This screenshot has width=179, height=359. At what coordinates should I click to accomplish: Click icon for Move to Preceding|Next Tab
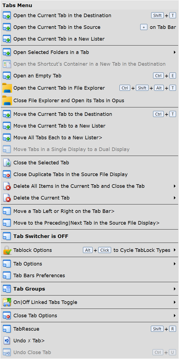coord(7,223)
